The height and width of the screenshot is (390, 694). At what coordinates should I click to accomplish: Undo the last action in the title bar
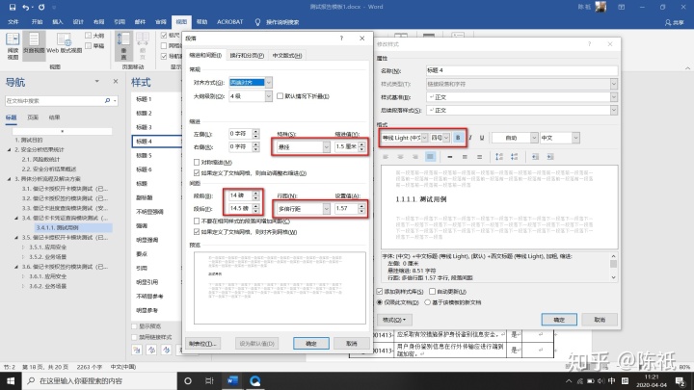[x=26, y=7]
